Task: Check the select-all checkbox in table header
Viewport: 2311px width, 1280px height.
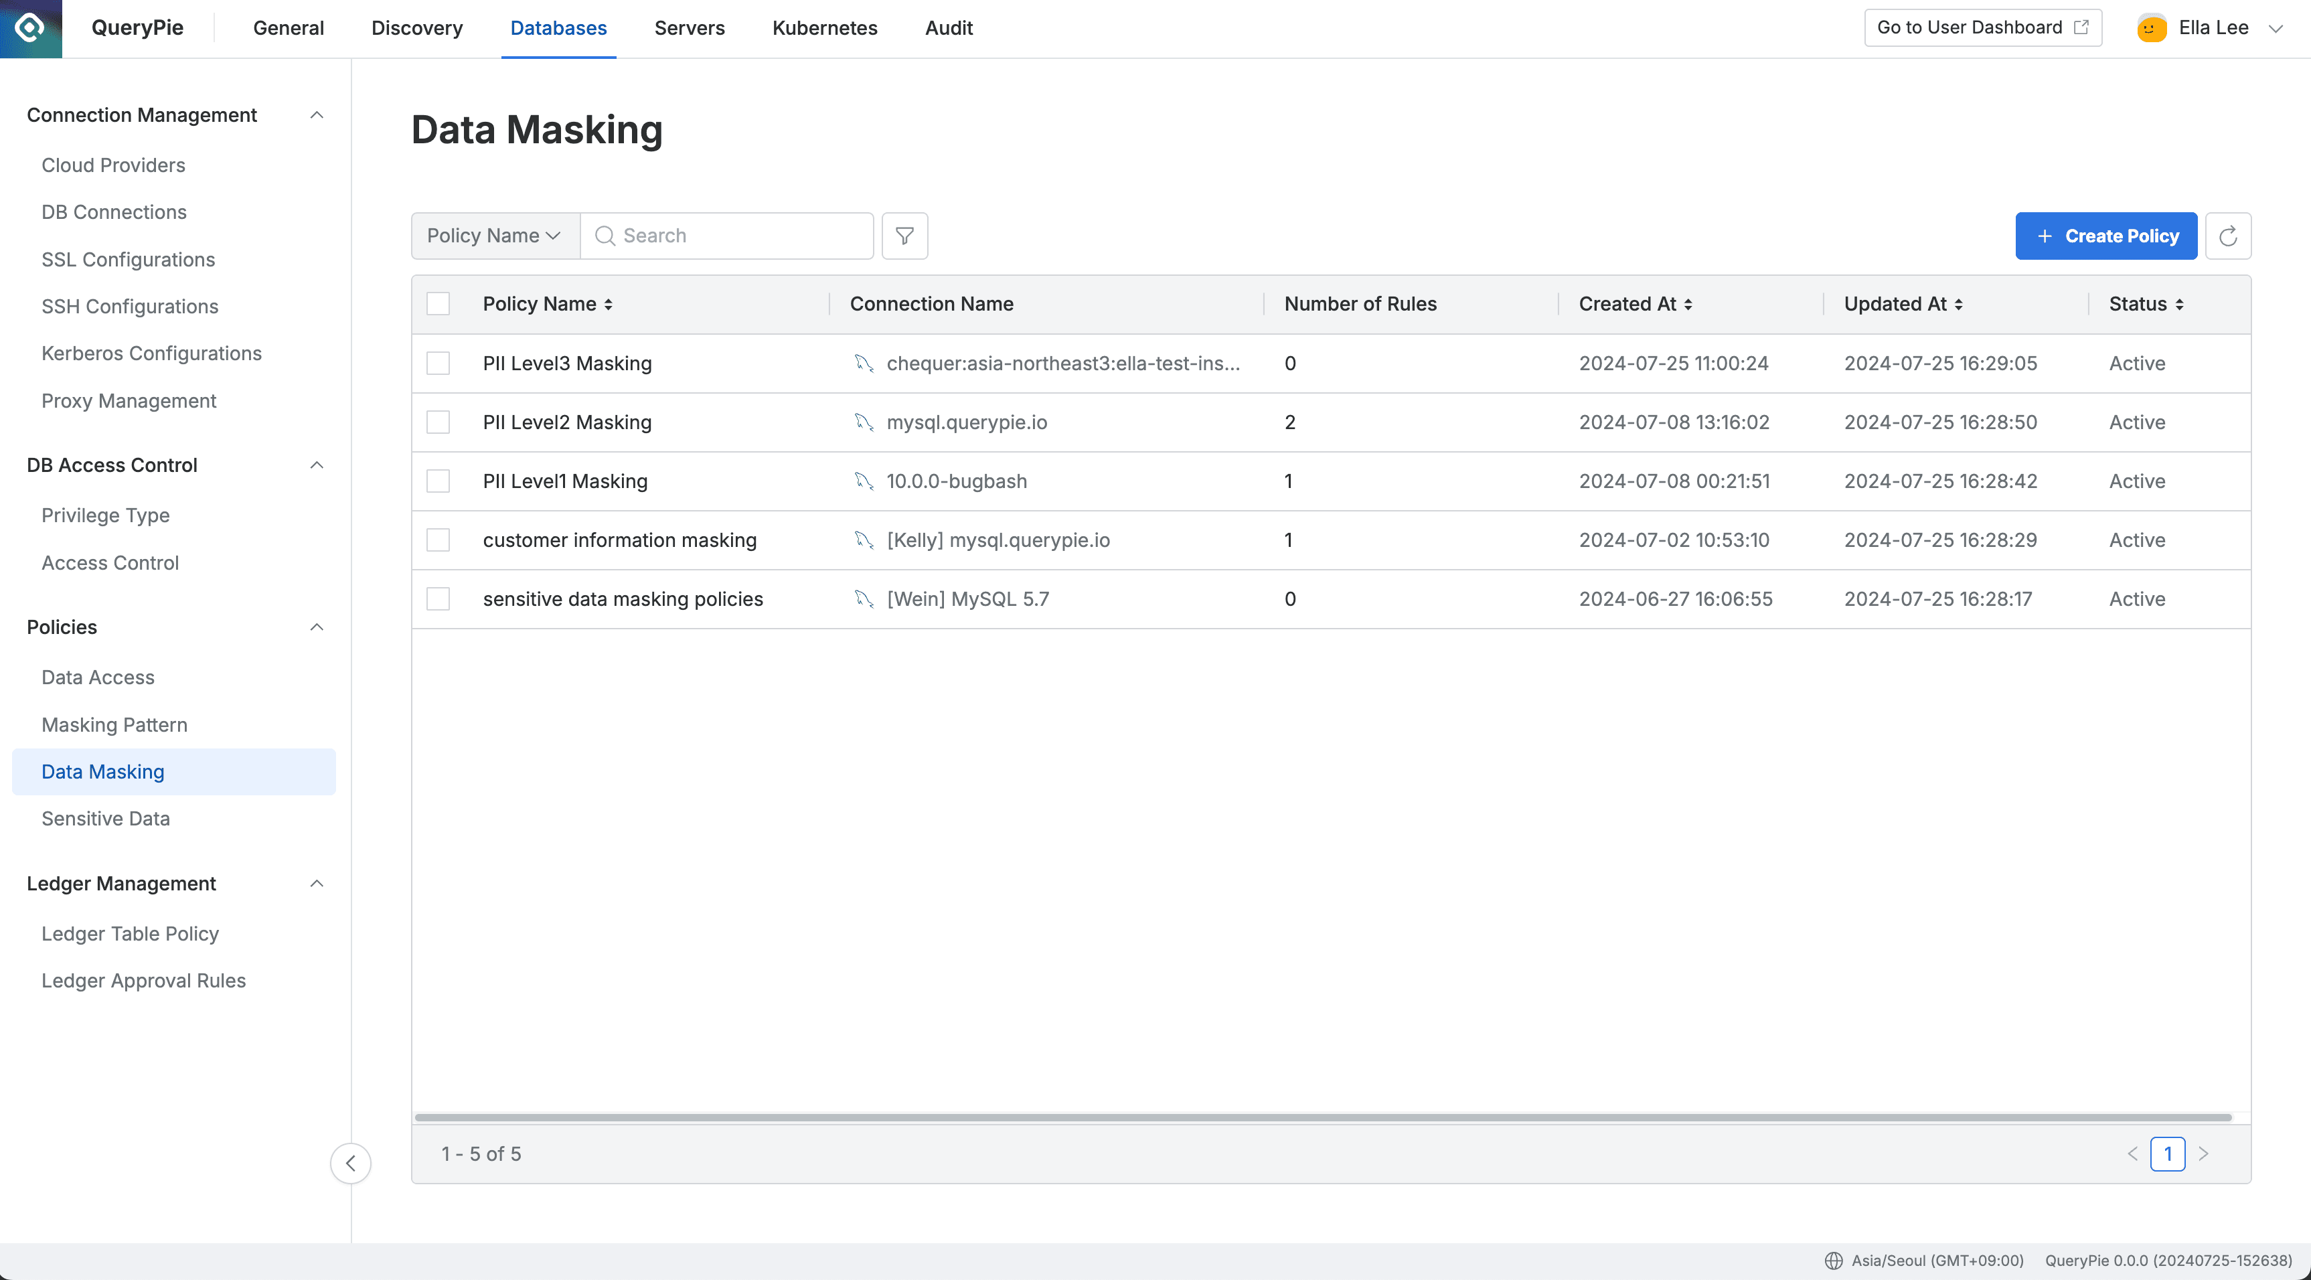Action: pos(438,303)
